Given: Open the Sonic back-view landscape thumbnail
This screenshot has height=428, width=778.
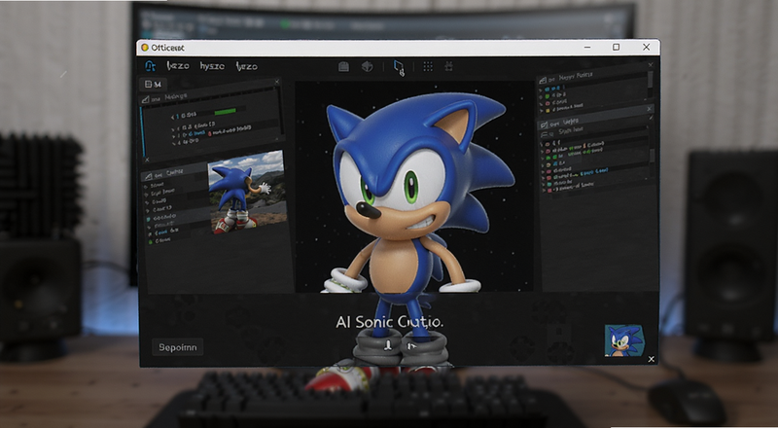Looking at the screenshot, I should point(247,193).
